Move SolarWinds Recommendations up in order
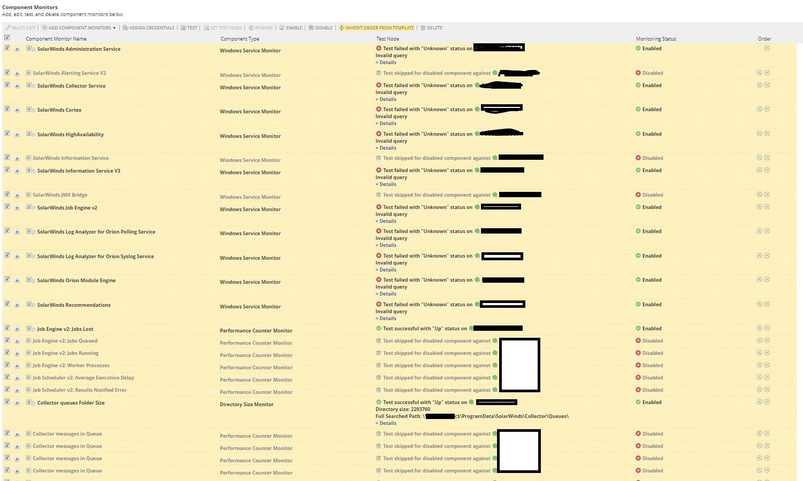The width and height of the screenshot is (803, 481). coord(759,304)
